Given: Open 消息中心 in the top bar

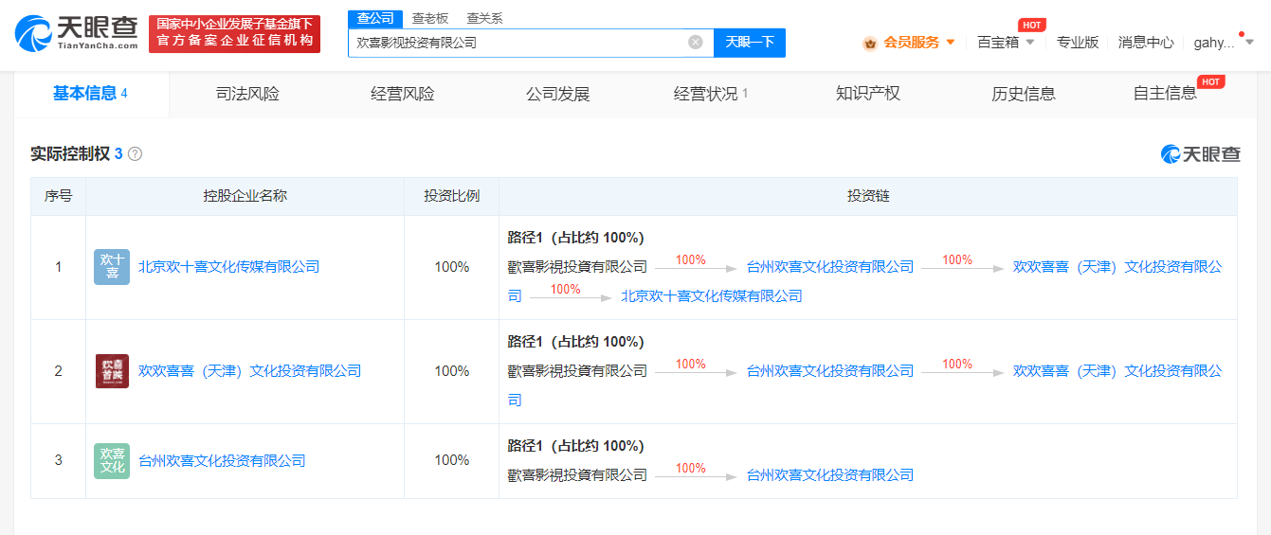Looking at the screenshot, I should pos(1145,42).
